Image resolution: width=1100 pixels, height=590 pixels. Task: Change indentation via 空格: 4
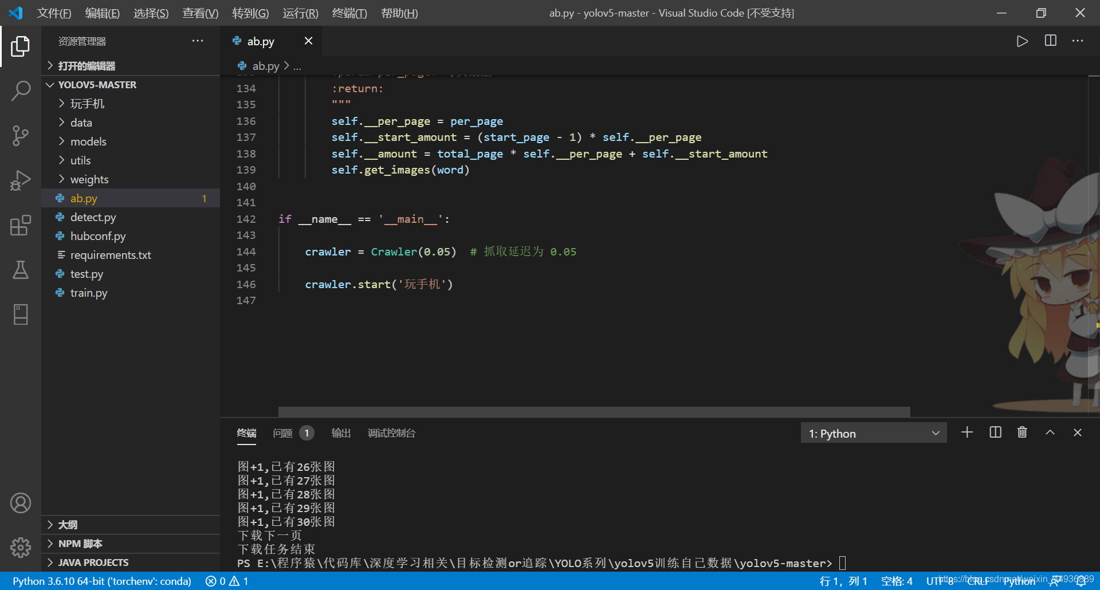click(897, 581)
